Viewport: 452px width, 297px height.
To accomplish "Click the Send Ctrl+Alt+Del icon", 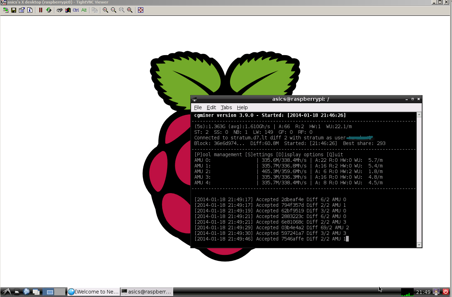I will coord(60,10).
